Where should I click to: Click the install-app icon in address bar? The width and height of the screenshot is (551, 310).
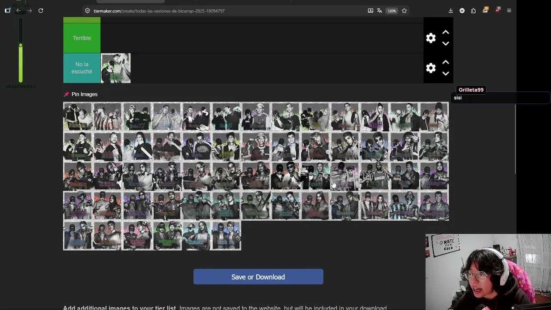[x=370, y=11]
